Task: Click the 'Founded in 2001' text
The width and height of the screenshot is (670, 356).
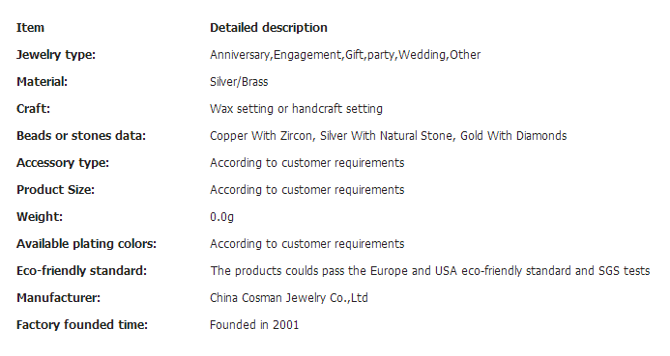Action: [254, 325]
